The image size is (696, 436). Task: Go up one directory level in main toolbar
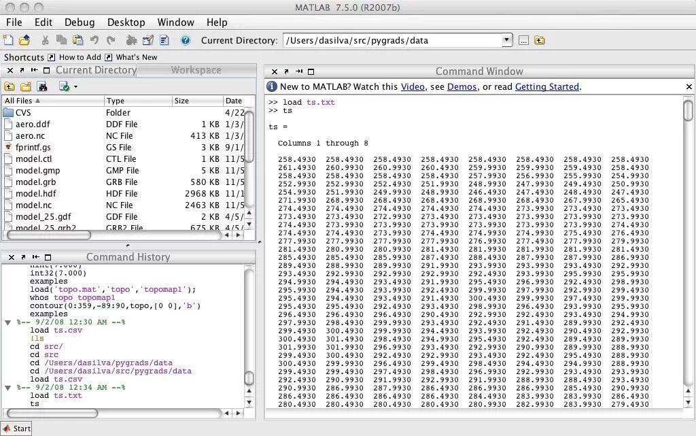(x=539, y=40)
